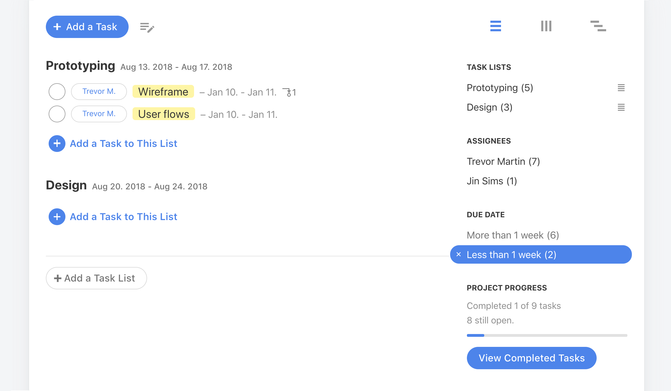Remove the Less than 1 week filter

459,254
